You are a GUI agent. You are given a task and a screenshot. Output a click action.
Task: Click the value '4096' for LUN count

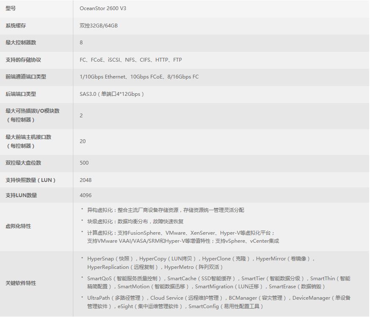tap(86, 195)
